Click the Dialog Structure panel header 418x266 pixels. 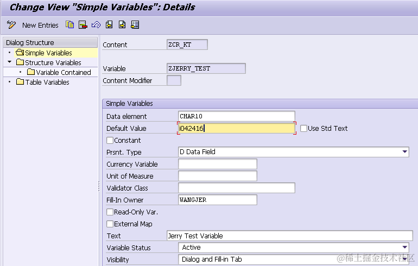coord(50,42)
